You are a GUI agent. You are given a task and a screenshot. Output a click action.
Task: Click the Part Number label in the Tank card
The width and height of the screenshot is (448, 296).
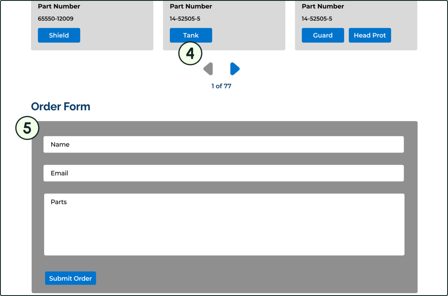(x=191, y=7)
